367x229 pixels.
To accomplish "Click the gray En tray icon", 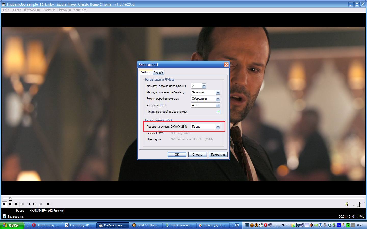I will point(353,225).
